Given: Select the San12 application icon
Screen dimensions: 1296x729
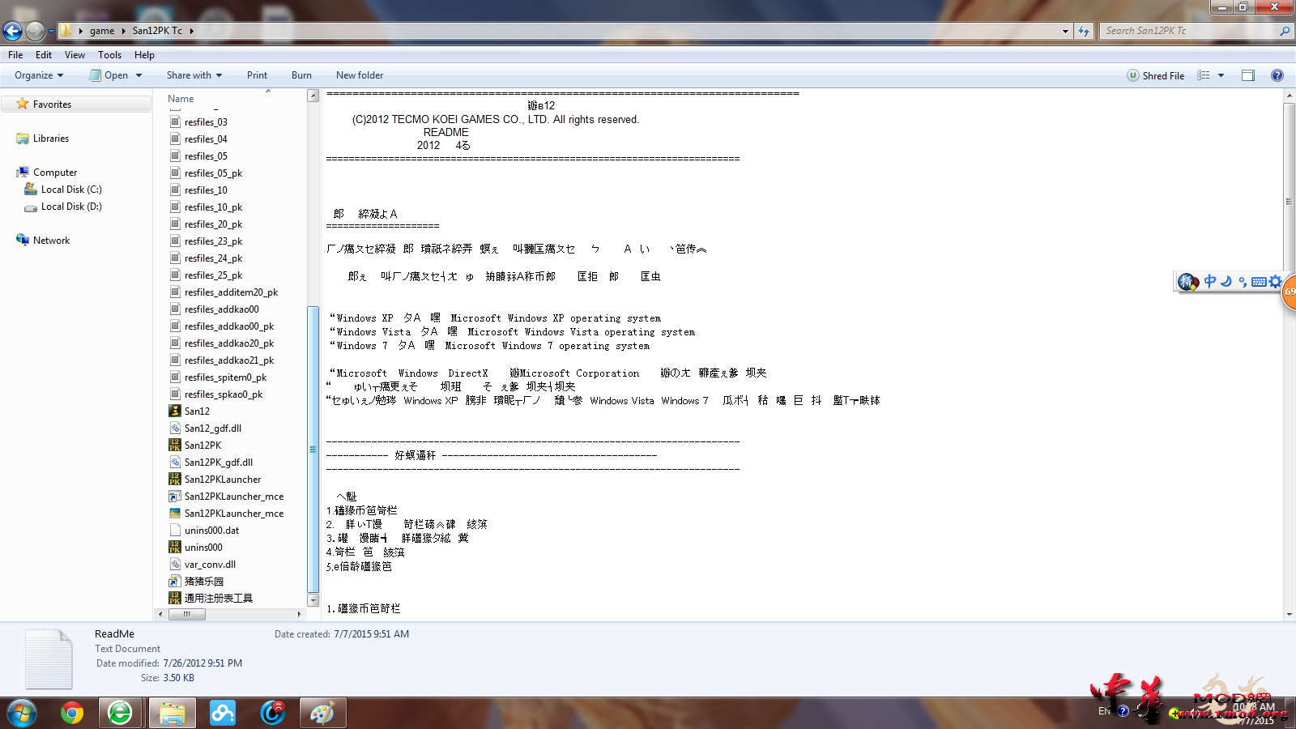Looking at the screenshot, I should [175, 411].
